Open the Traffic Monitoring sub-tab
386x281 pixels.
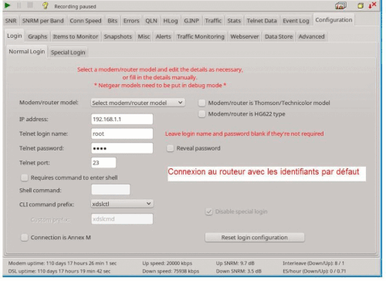tap(201, 36)
